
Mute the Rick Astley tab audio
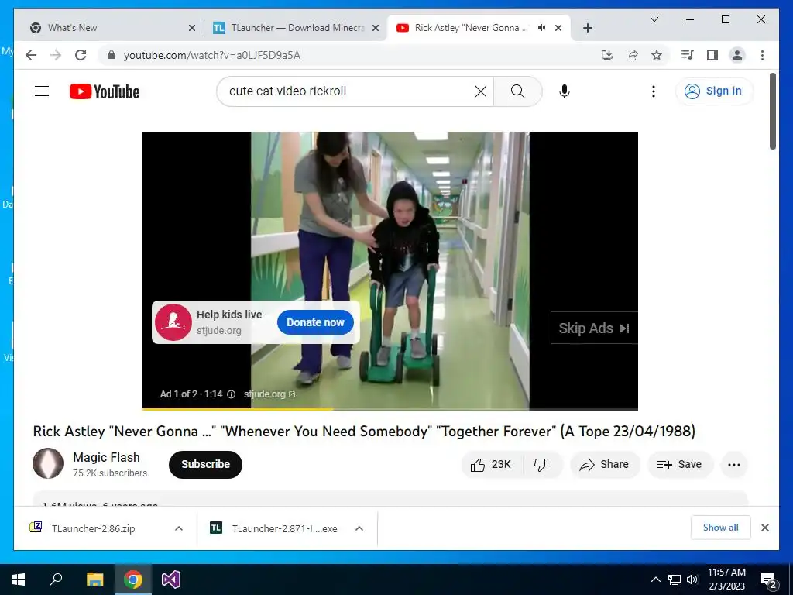pos(541,28)
